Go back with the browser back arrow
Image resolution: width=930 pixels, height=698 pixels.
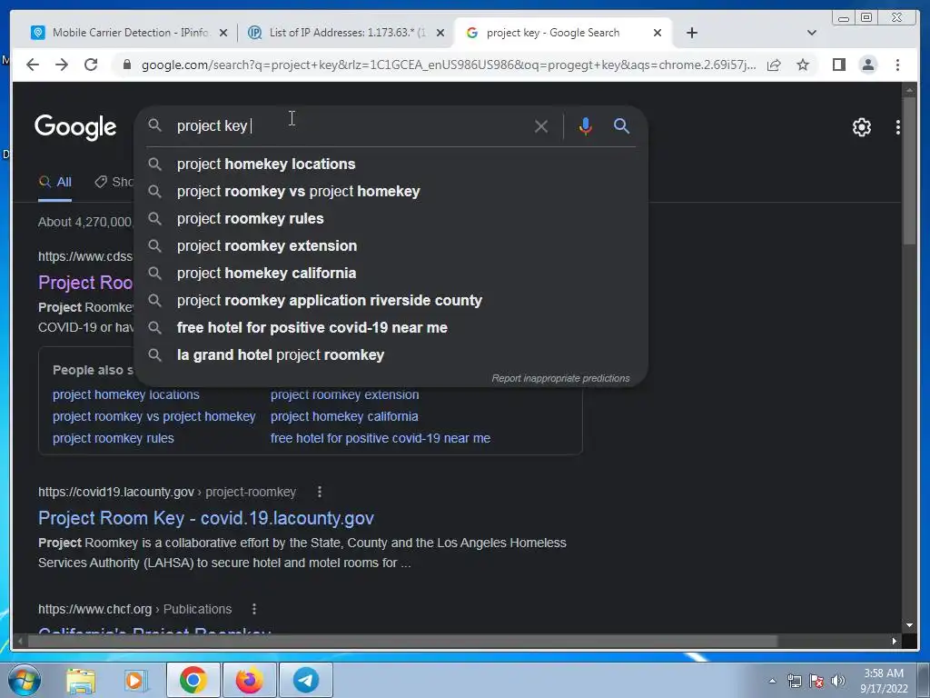(x=33, y=65)
